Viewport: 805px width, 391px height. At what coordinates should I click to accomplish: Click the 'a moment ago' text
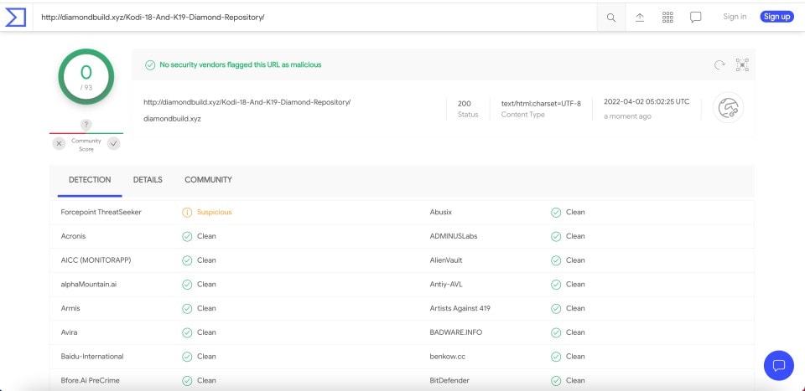pyautogui.click(x=627, y=116)
